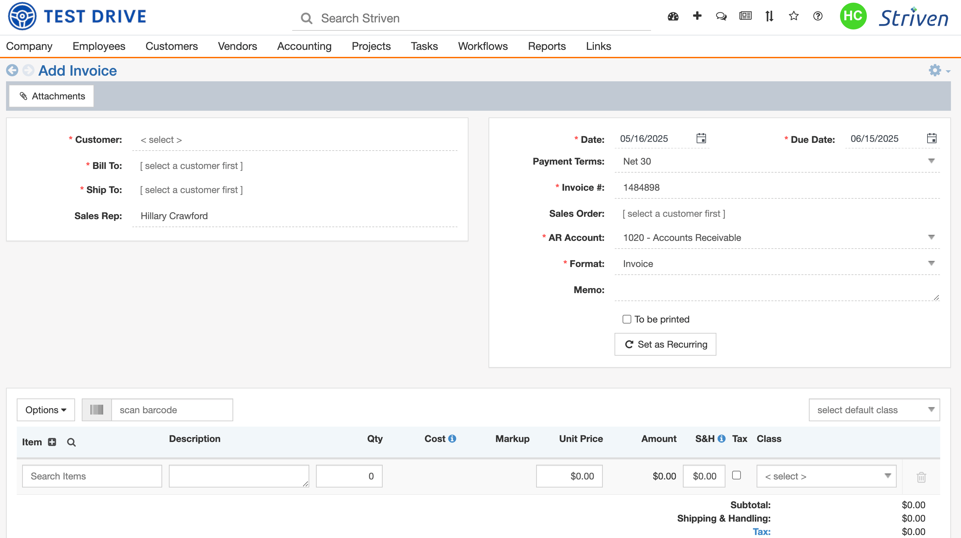This screenshot has width=961, height=538.
Task: Enable the To be printed checkbox
Action: point(627,319)
